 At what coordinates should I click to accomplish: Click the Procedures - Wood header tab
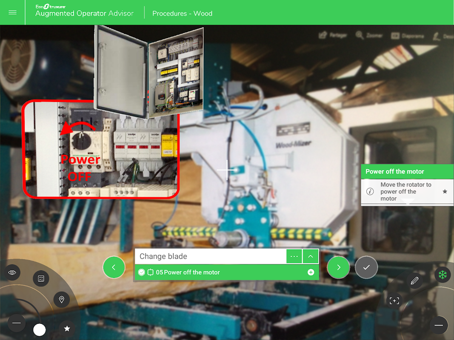182,14
